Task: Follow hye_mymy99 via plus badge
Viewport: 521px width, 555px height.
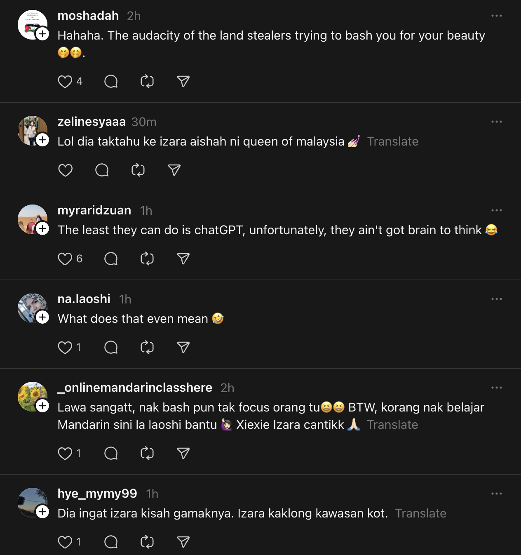Action: click(x=42, y=512)
